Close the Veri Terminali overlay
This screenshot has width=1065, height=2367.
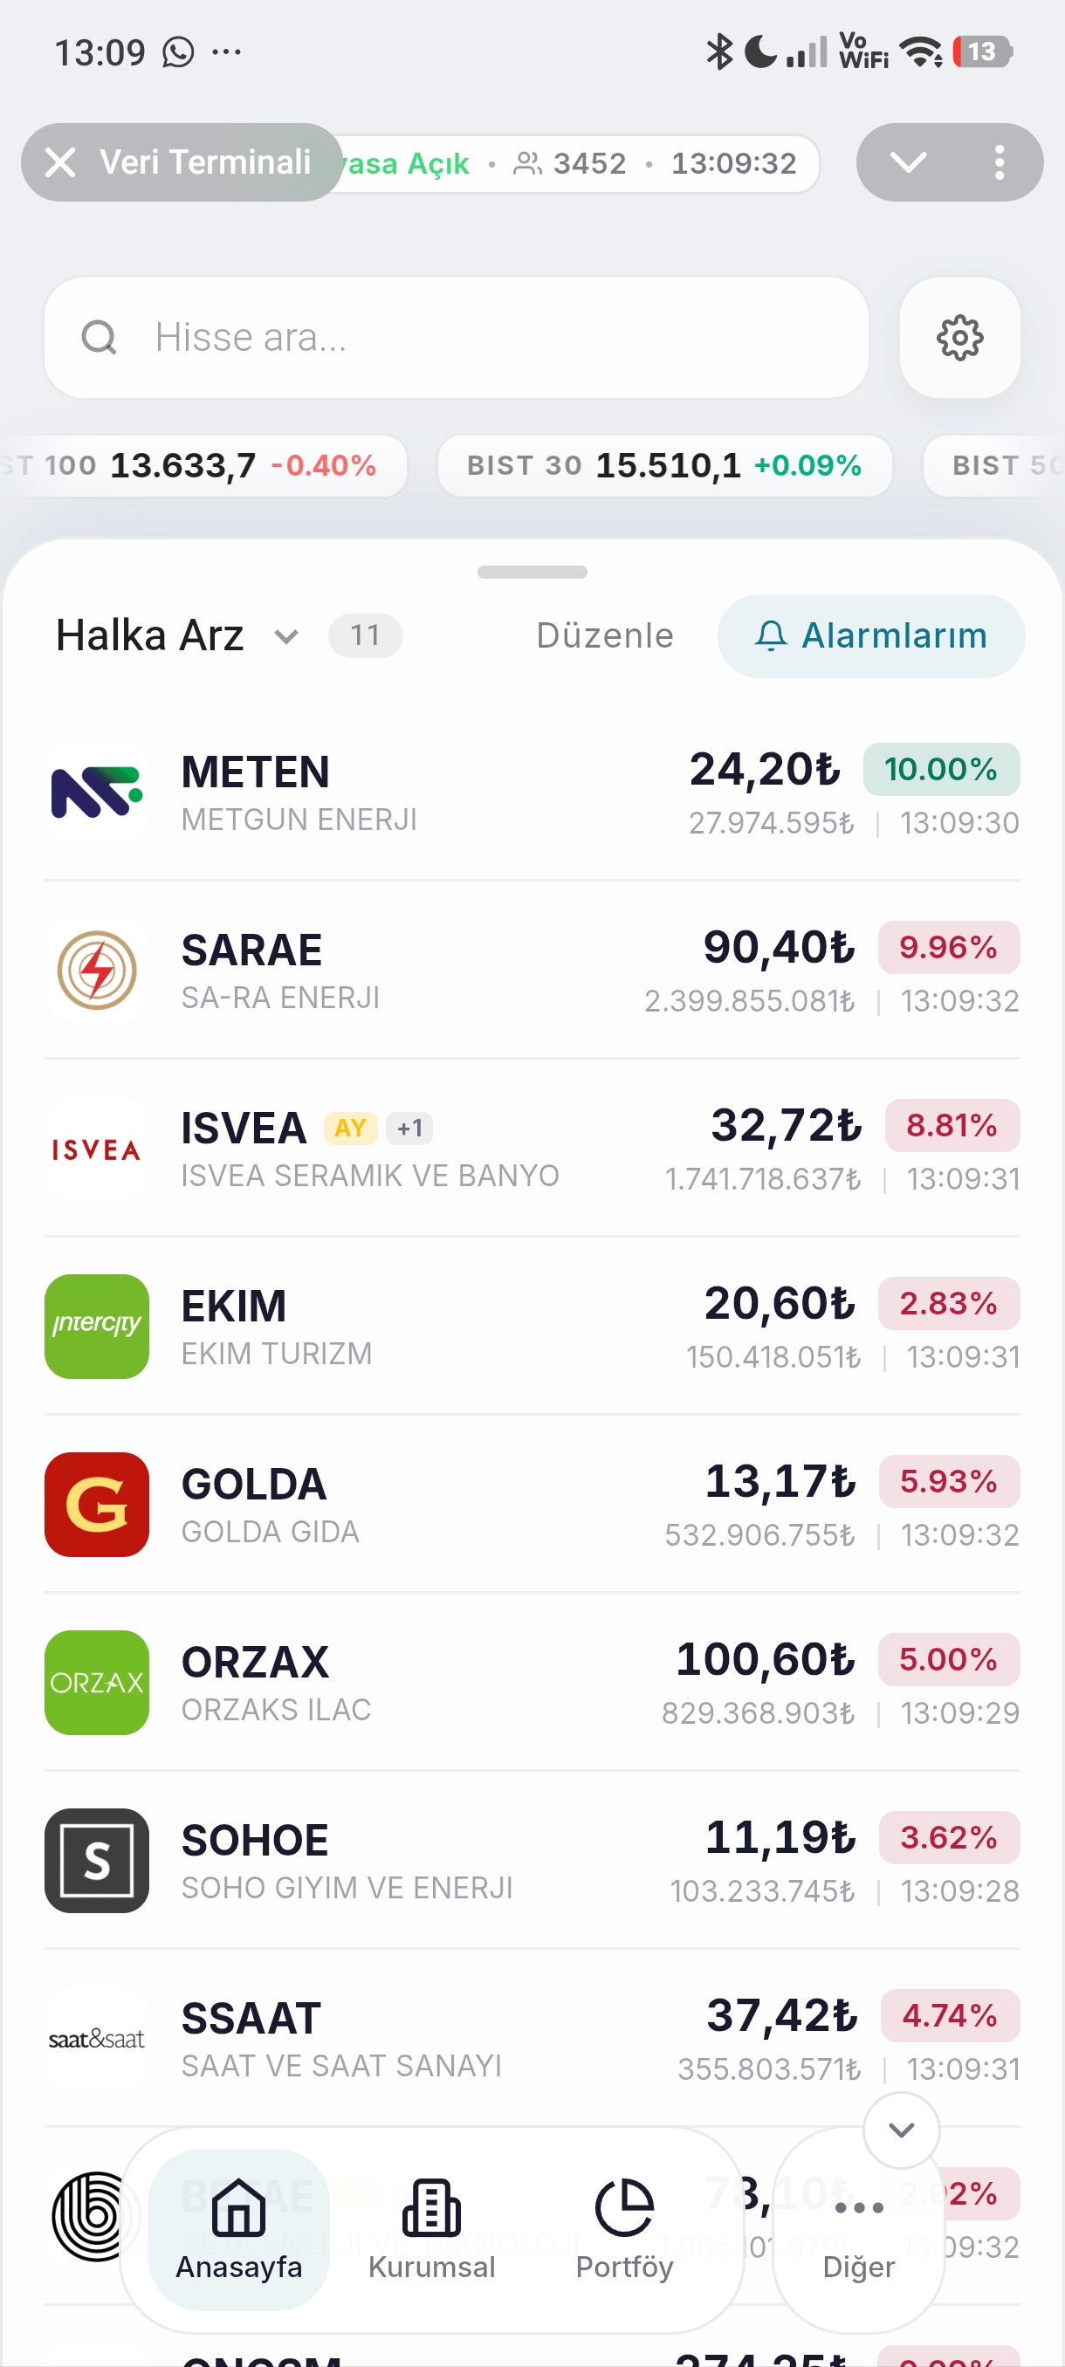click(60, 162)
